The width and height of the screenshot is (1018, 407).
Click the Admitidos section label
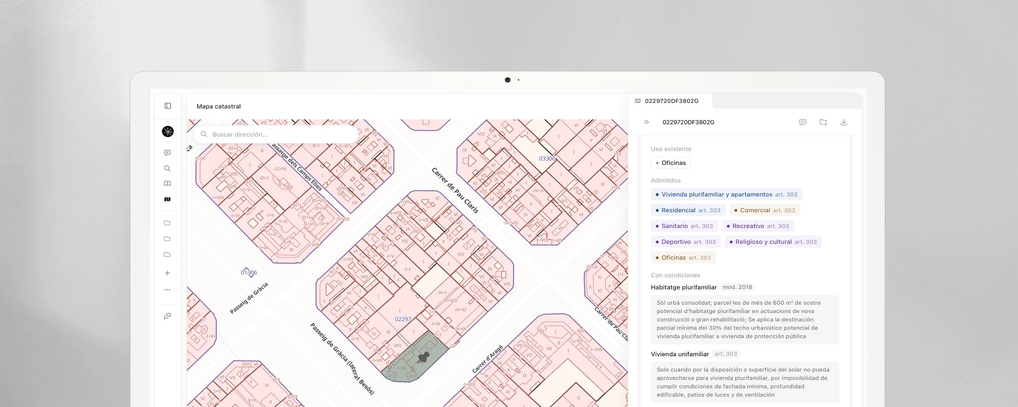click(666, 181)
